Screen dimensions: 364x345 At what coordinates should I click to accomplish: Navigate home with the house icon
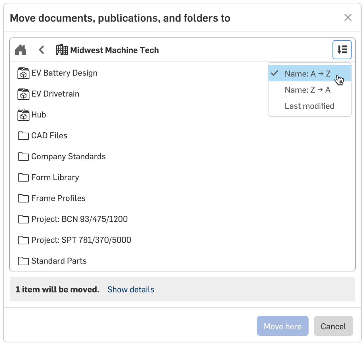(20, 50)
